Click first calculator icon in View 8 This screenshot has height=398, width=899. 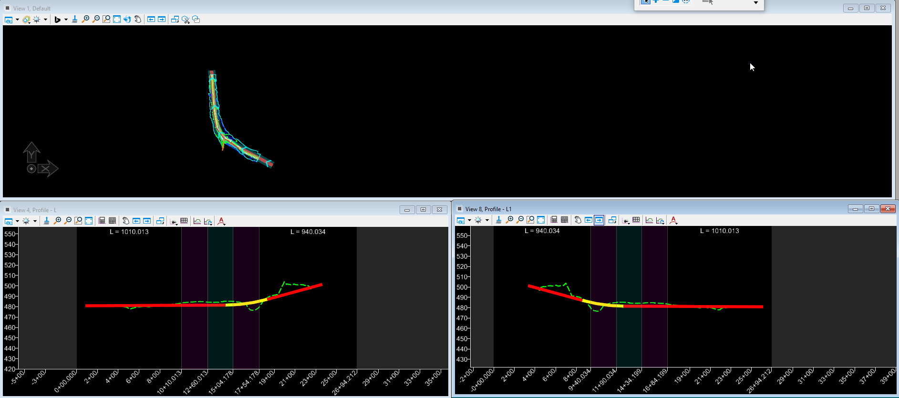point(554,220)
